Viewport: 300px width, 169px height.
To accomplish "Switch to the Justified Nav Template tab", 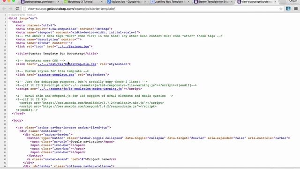I will [168, 2].
